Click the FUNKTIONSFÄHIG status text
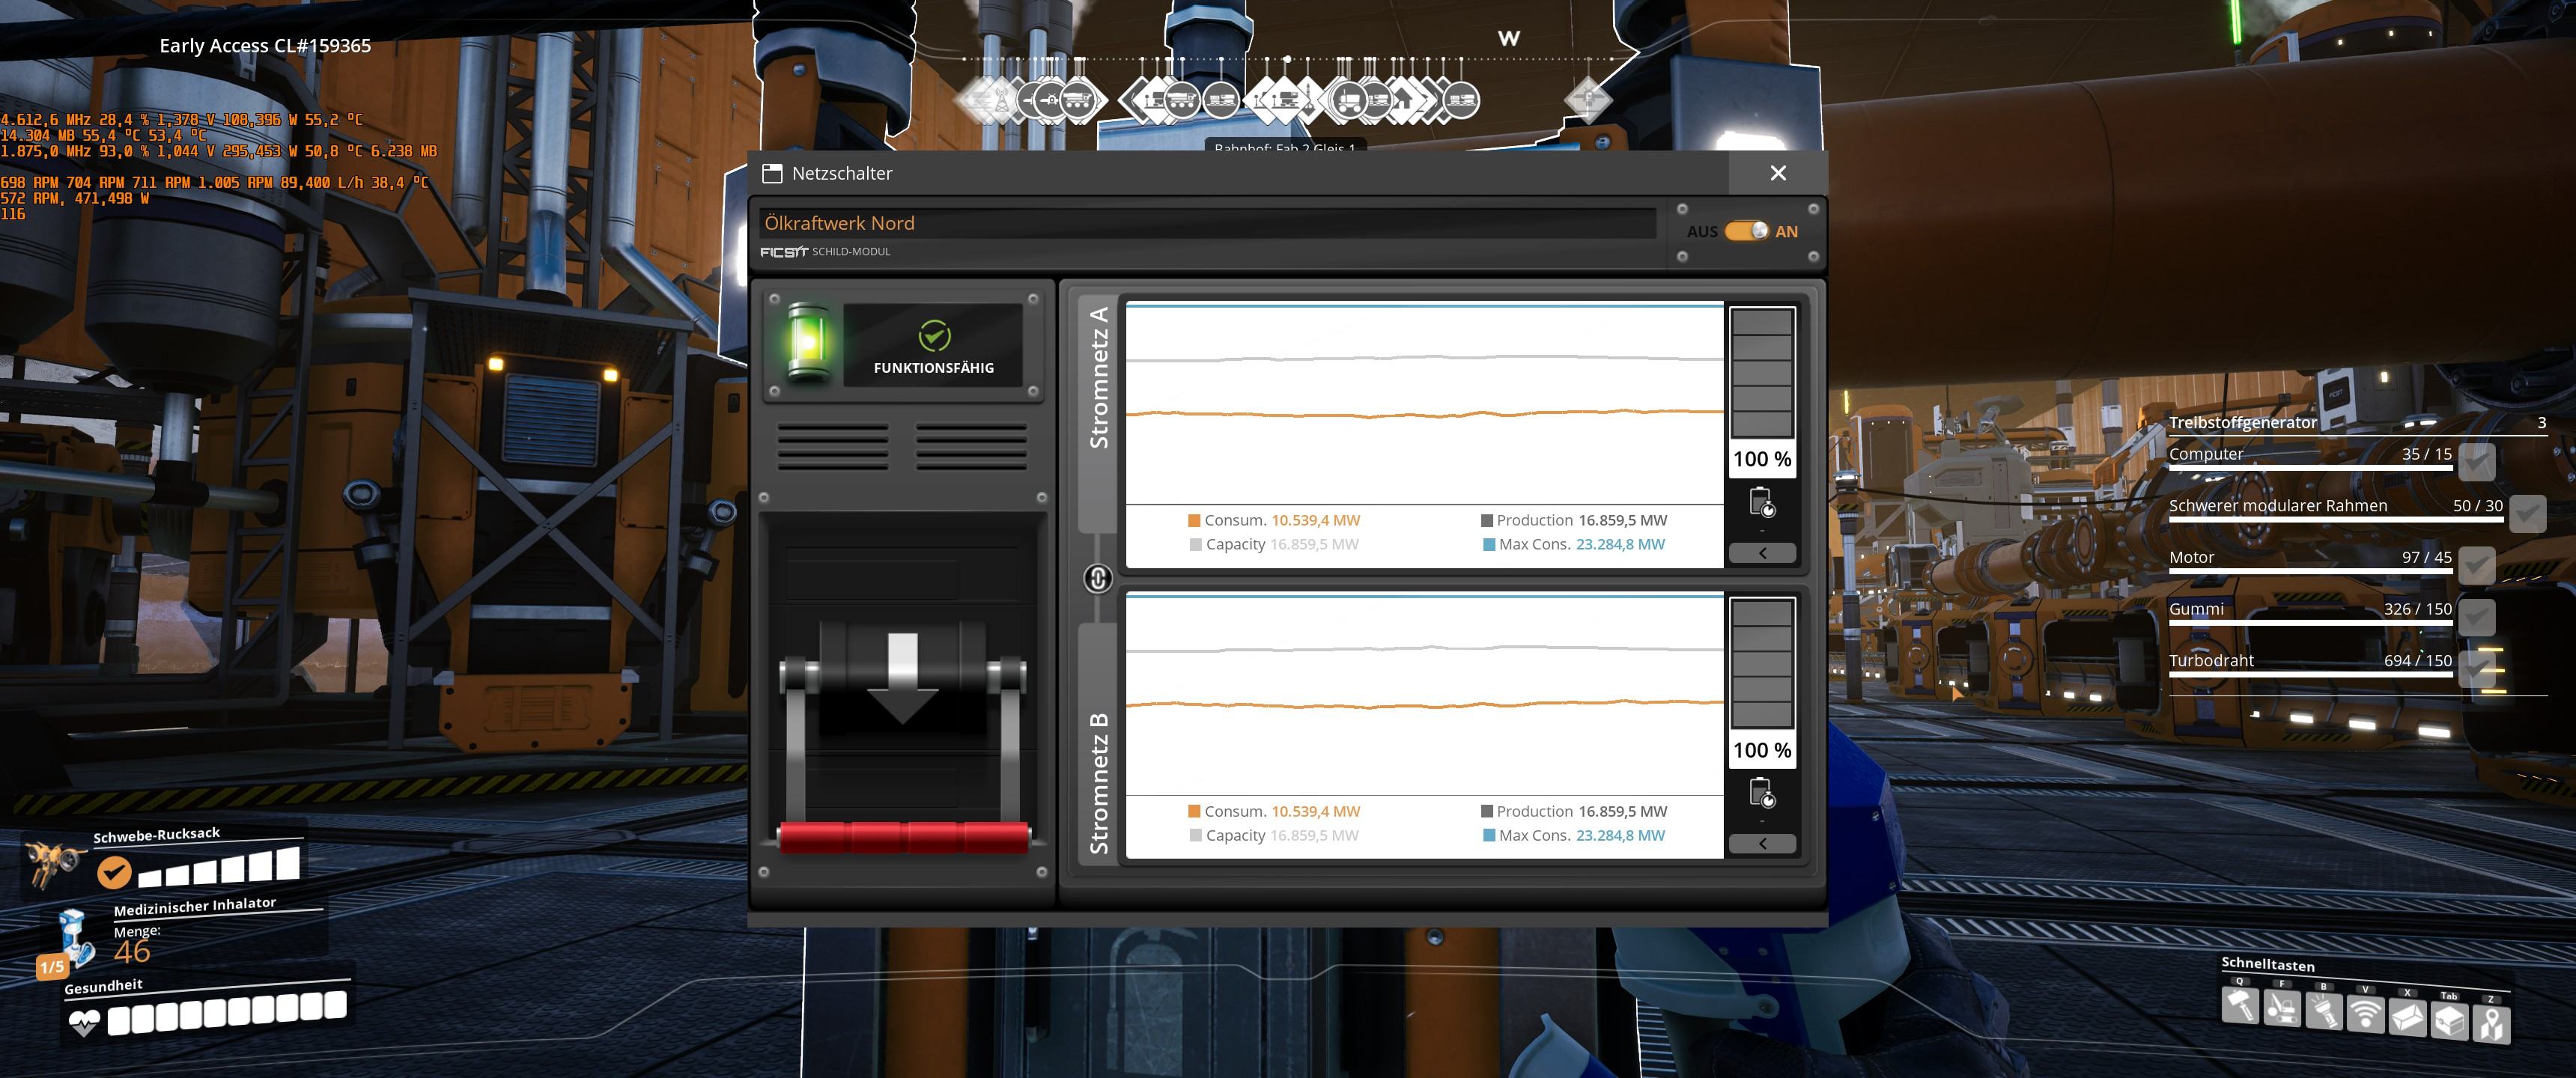Screen dimensions: 2576x1078 [x=934, y=368]
